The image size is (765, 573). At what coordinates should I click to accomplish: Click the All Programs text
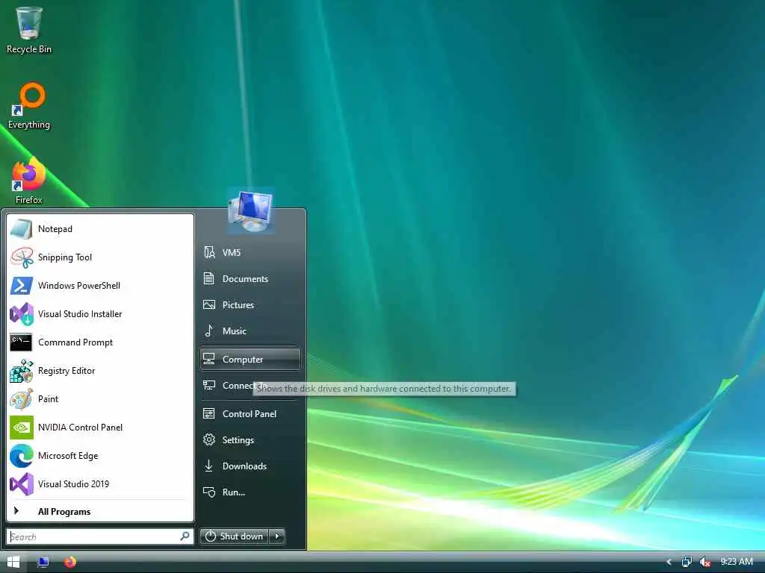64,512
